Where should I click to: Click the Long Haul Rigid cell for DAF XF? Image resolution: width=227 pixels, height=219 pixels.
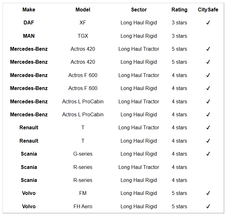tap(139, 23)
